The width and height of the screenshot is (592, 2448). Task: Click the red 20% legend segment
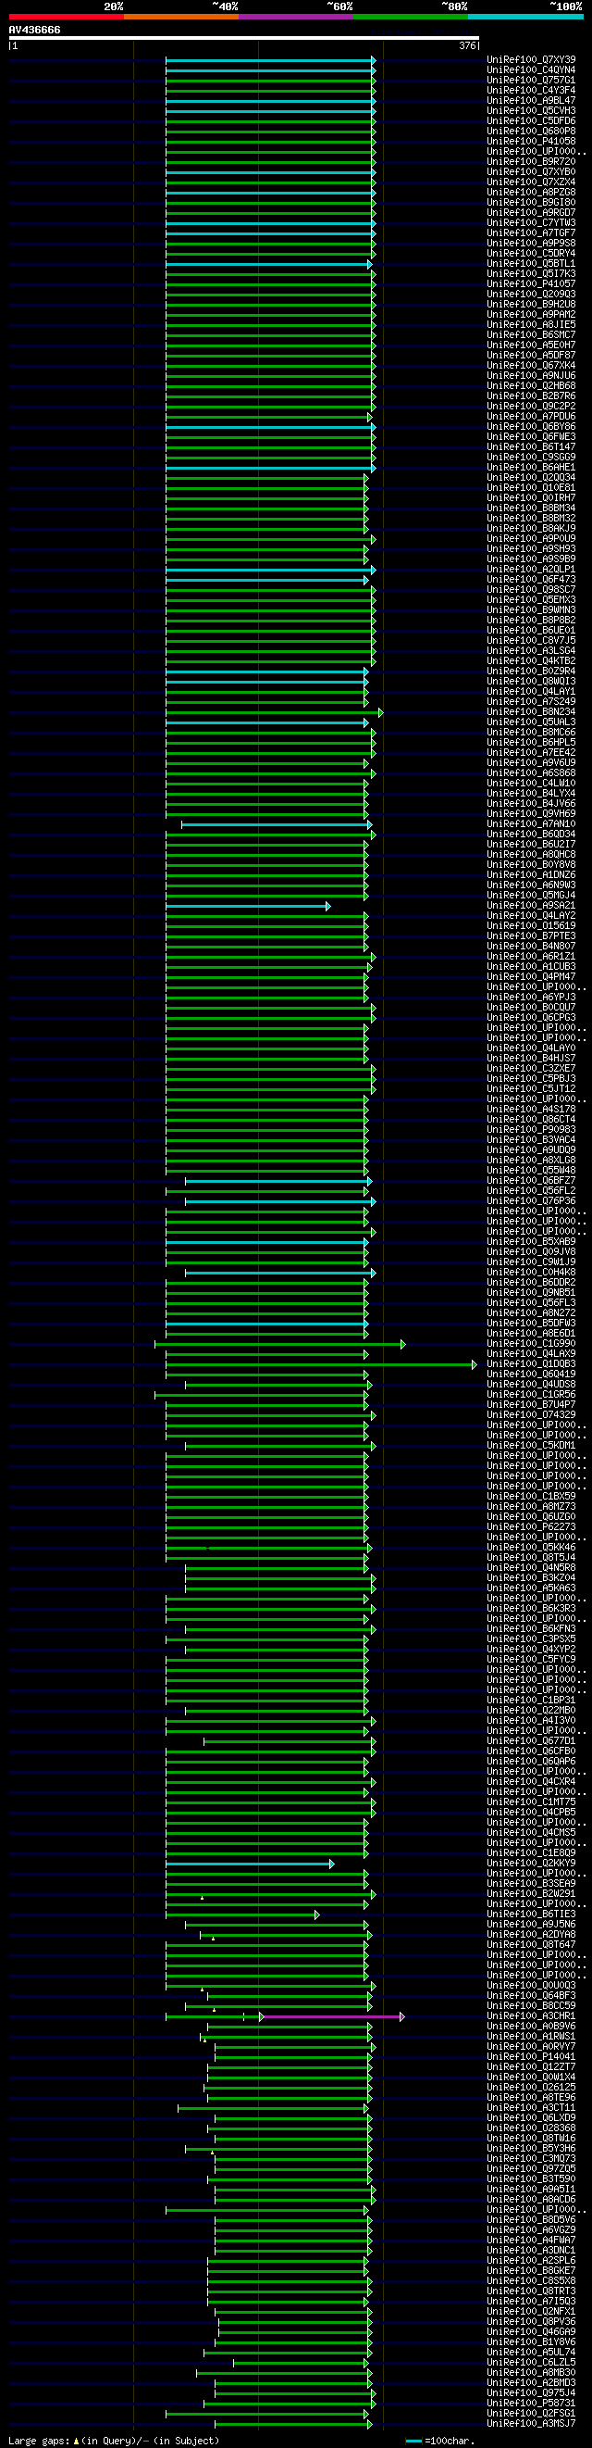click(x=67, y=16)
